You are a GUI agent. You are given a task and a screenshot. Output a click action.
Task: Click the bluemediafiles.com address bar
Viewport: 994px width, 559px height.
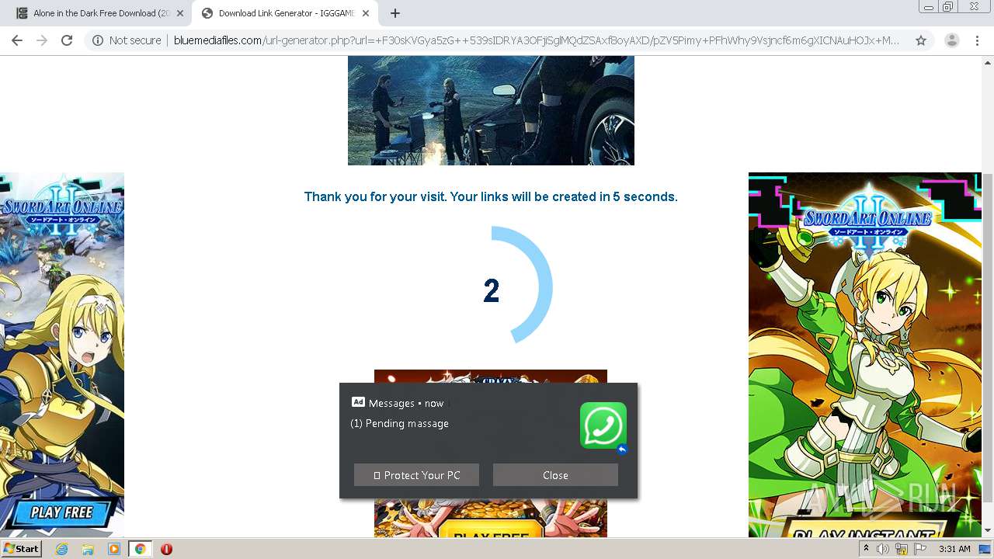[x=536, y=40]
